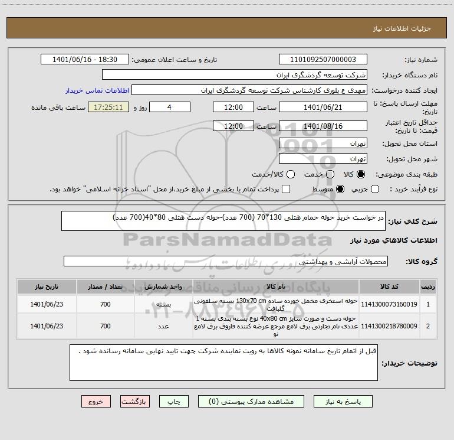Click the تاریخ نیاز column header
Screen dimensions: 454x440
point(47,287)
